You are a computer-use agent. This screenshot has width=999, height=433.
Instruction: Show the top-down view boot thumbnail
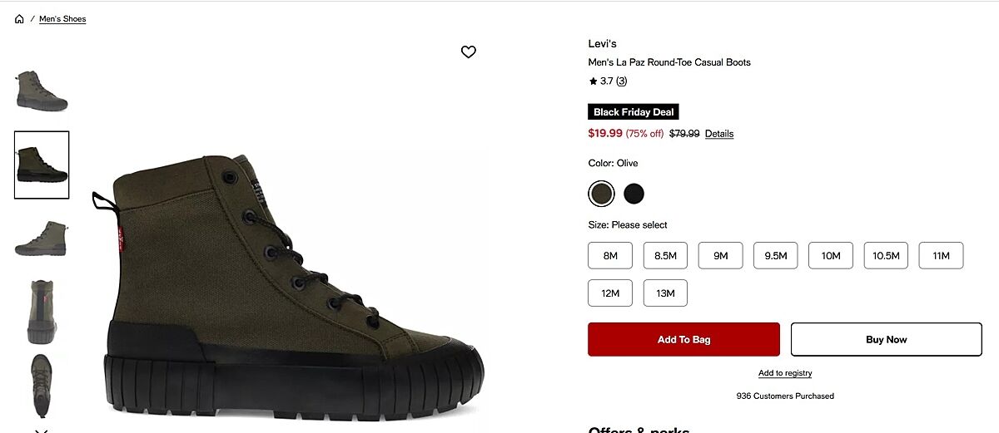[x=41, y=386]
